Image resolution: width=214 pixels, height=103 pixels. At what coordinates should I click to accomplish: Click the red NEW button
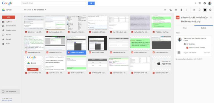click(x=8, y=17)
